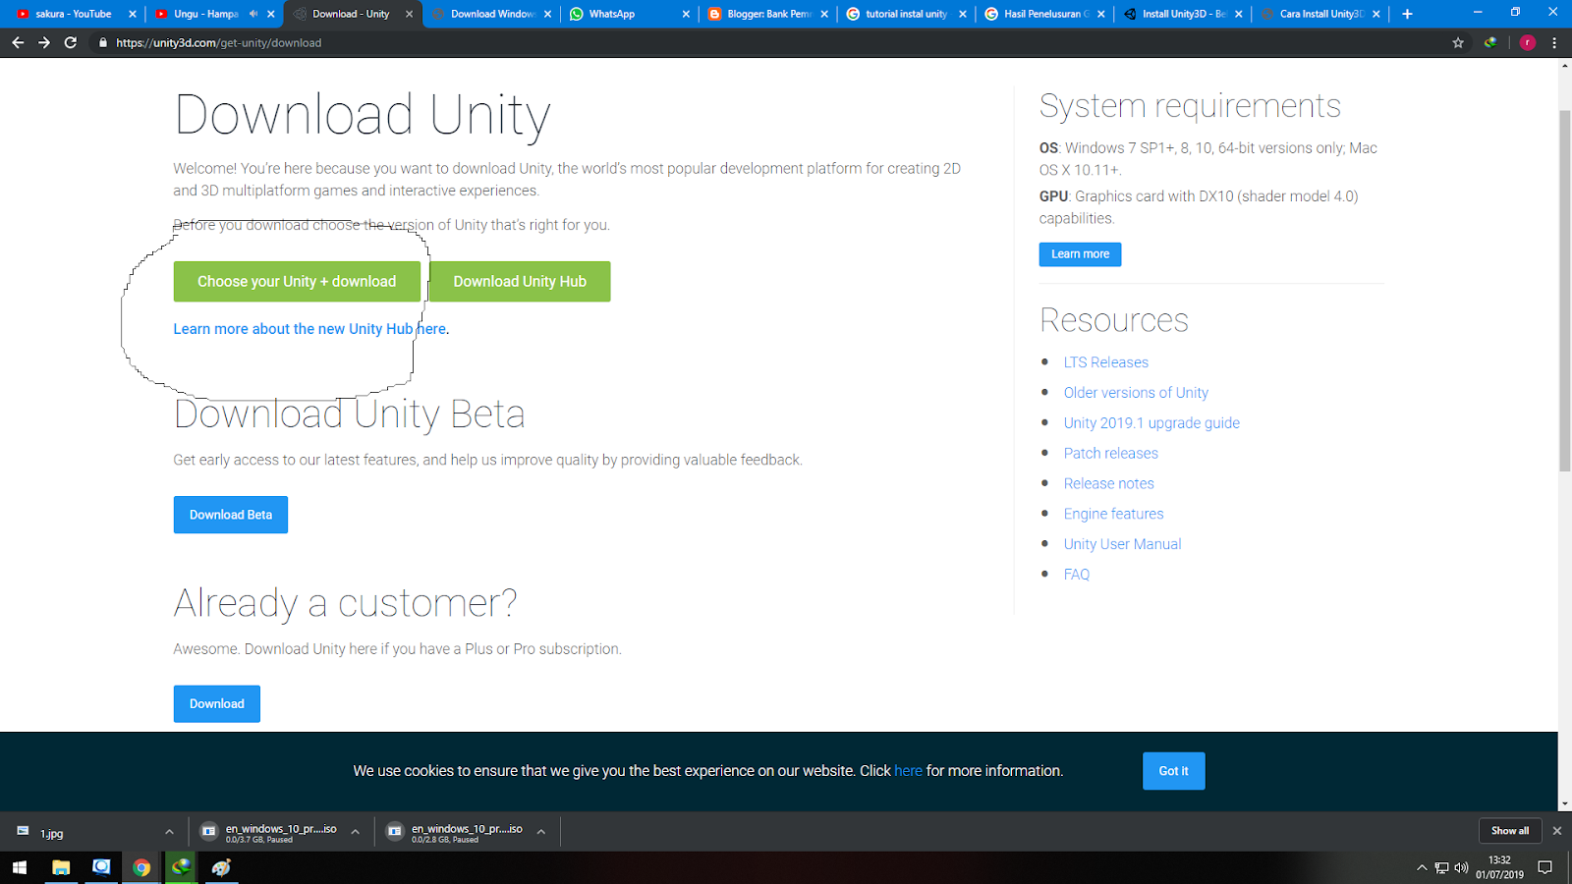Expand options for 2.8 GB iso download
Image resolution: width=1572 pixels, height=884 pixels.
coord(540,832)
